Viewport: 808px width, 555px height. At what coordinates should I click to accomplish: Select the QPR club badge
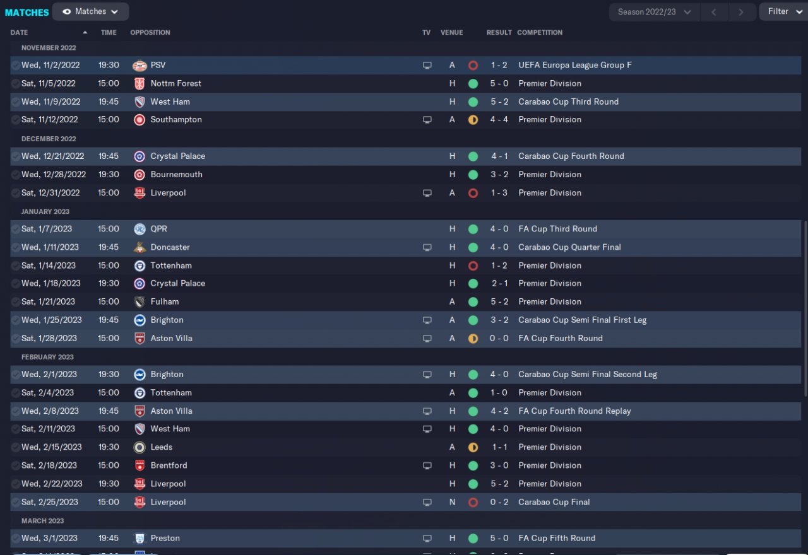140,229
